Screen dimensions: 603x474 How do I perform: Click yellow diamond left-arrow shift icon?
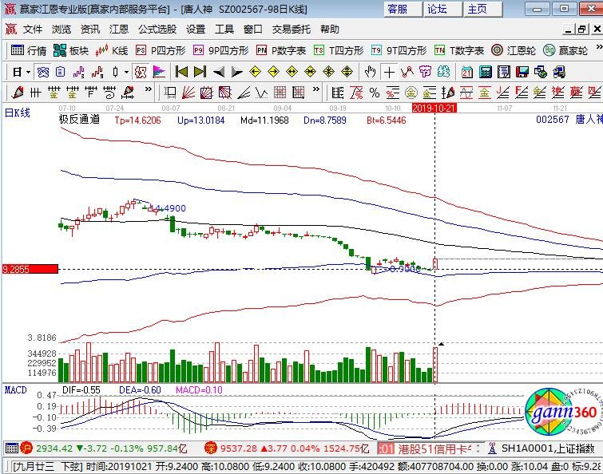(255, 72)
